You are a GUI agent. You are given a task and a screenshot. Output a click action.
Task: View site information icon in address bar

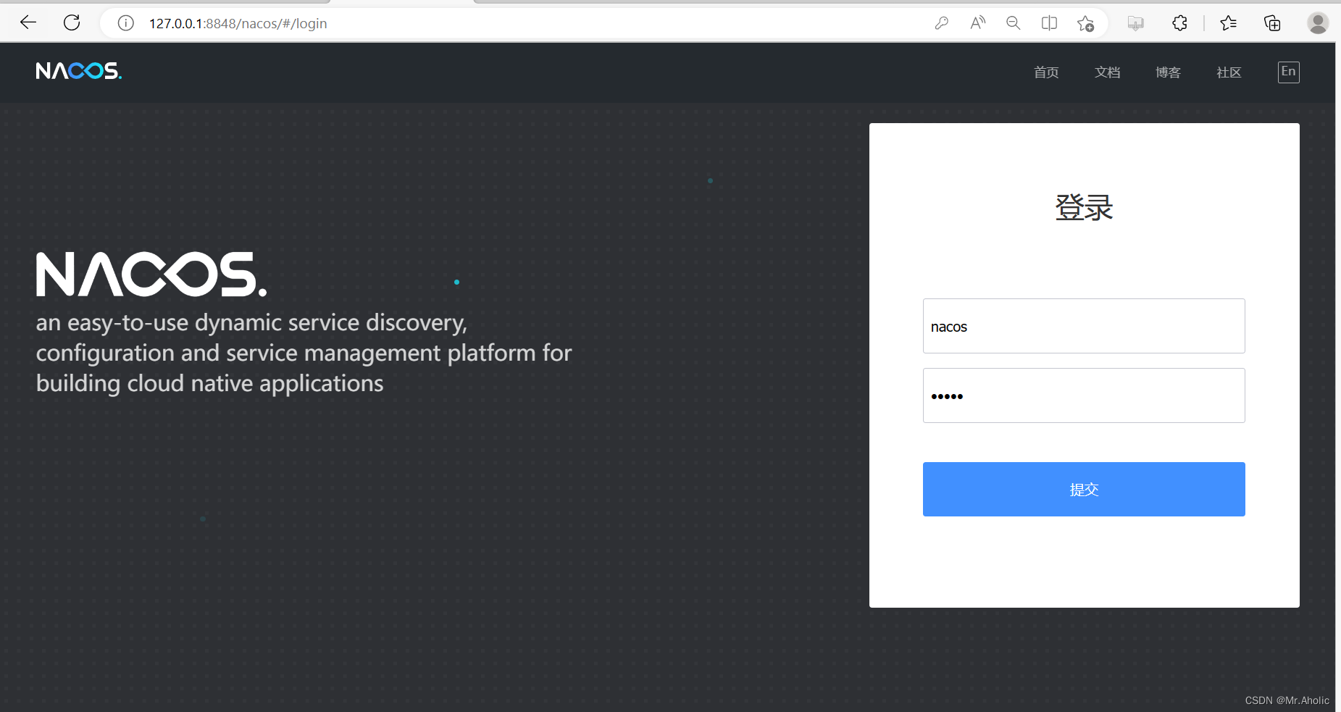126,23
